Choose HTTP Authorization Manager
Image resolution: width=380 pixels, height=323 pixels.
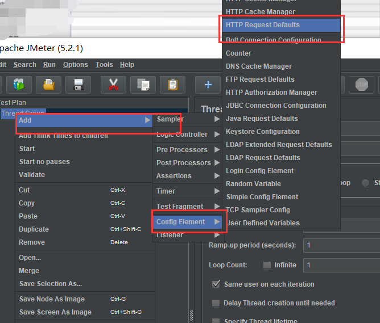pos(281,93)
